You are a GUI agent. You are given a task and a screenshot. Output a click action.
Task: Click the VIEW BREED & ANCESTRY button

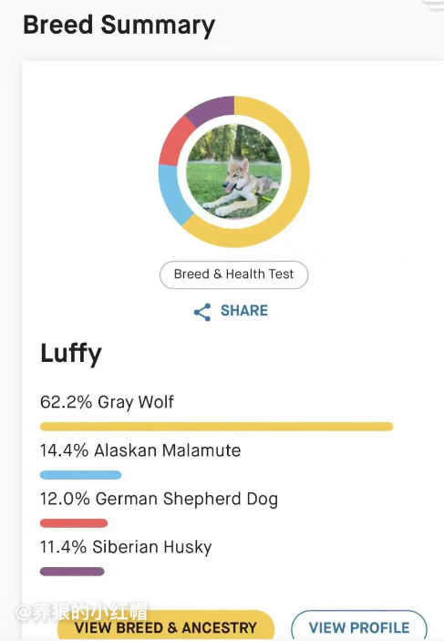tap(166, 626)
